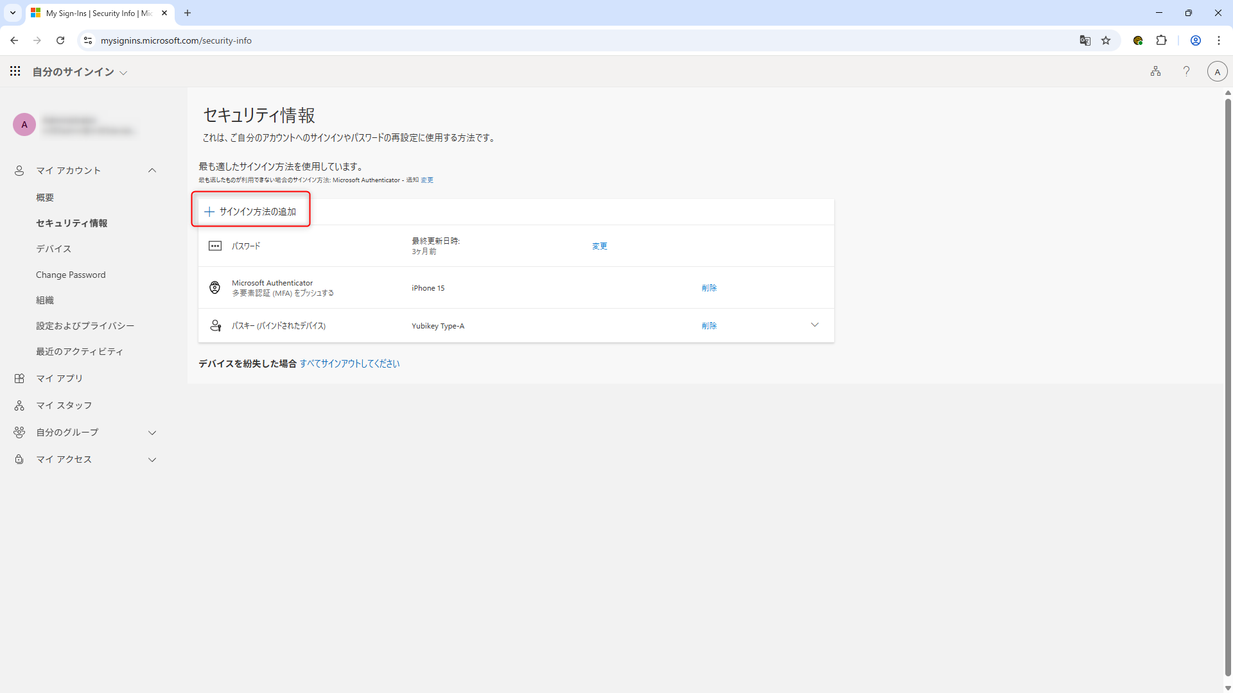Go to Change Password in sidebar
The width and height of the screenshot is (1233, 693).
(71, 275)
